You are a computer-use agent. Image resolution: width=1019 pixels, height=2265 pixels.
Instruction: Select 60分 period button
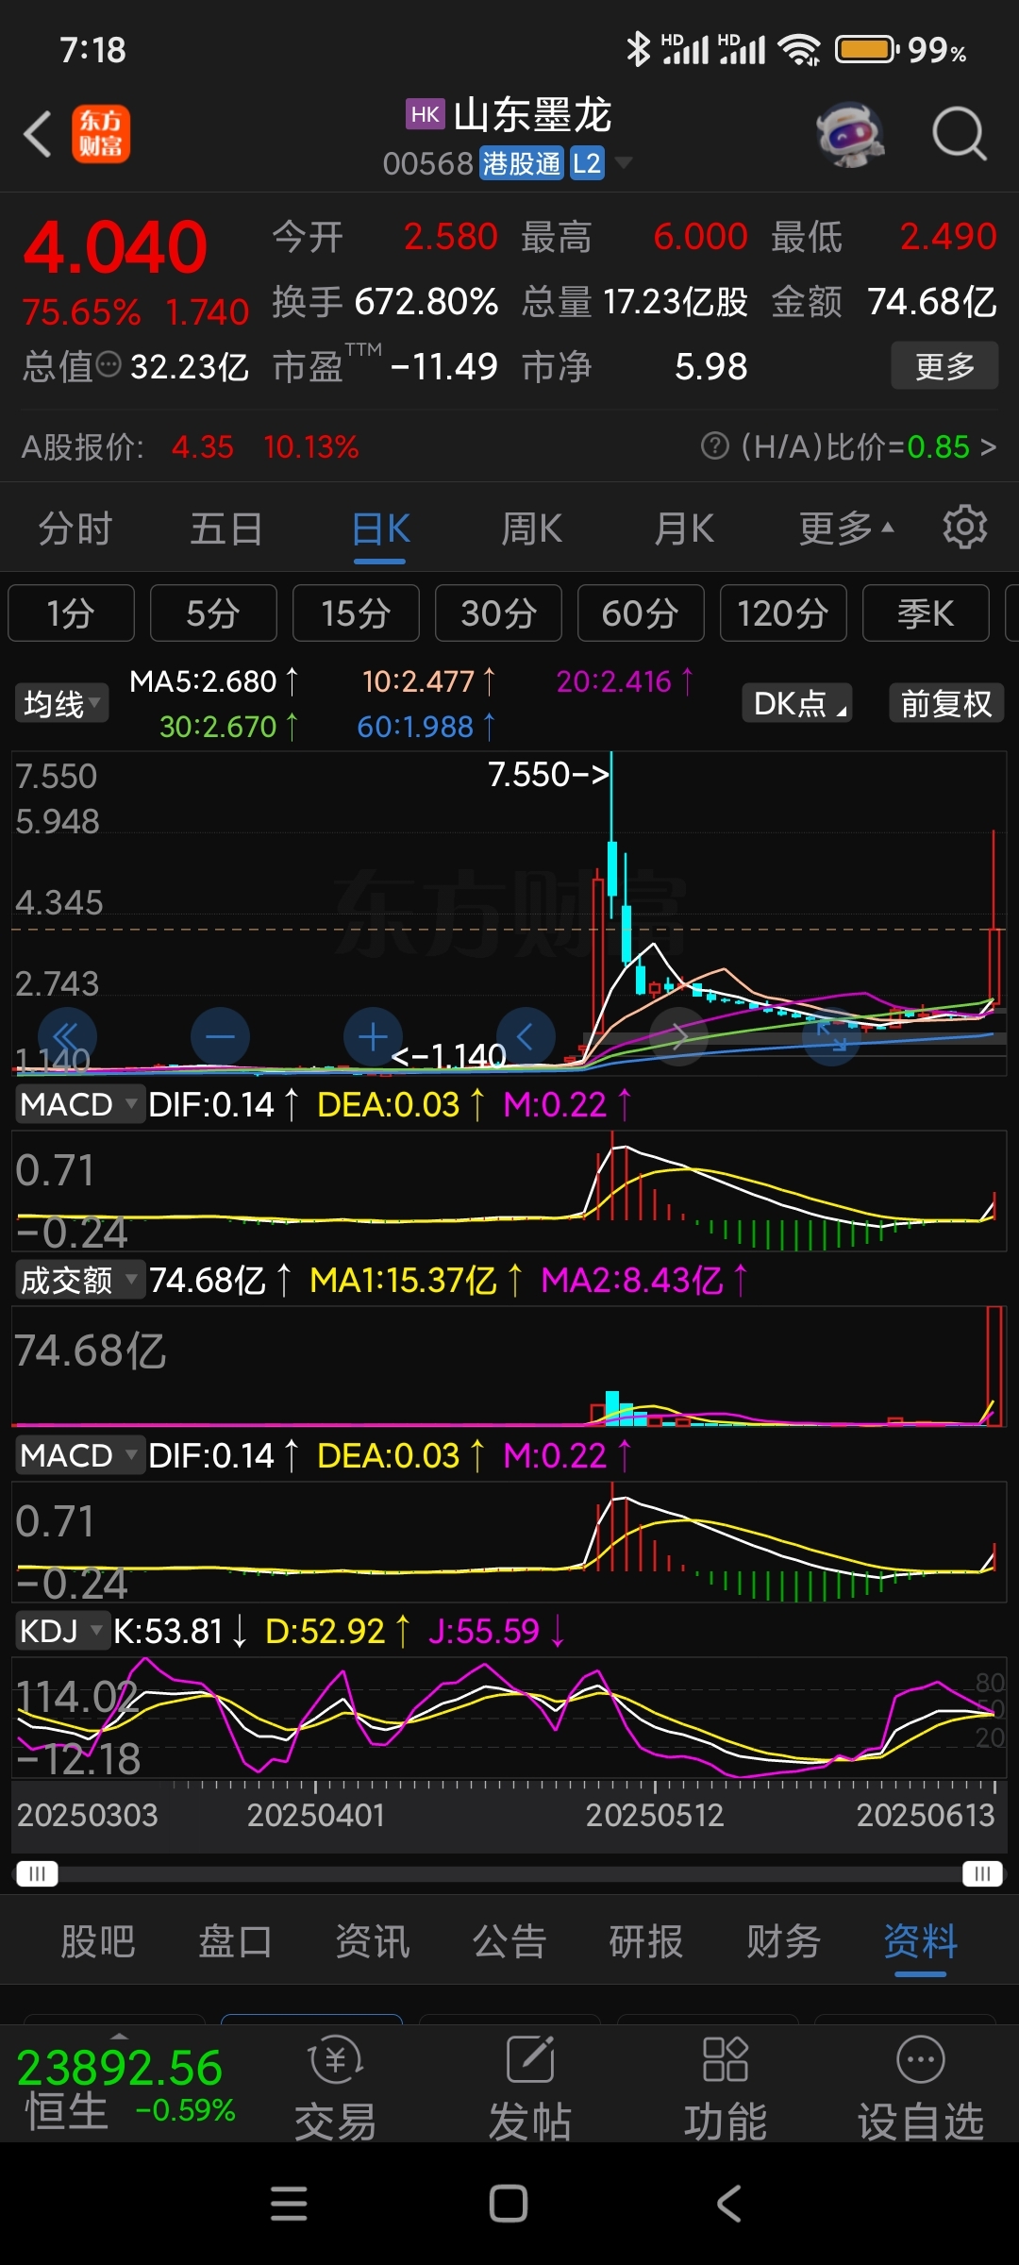(641, 613)
